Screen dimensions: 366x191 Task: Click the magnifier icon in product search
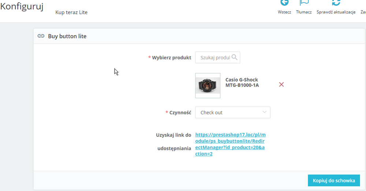pos(235,57)
